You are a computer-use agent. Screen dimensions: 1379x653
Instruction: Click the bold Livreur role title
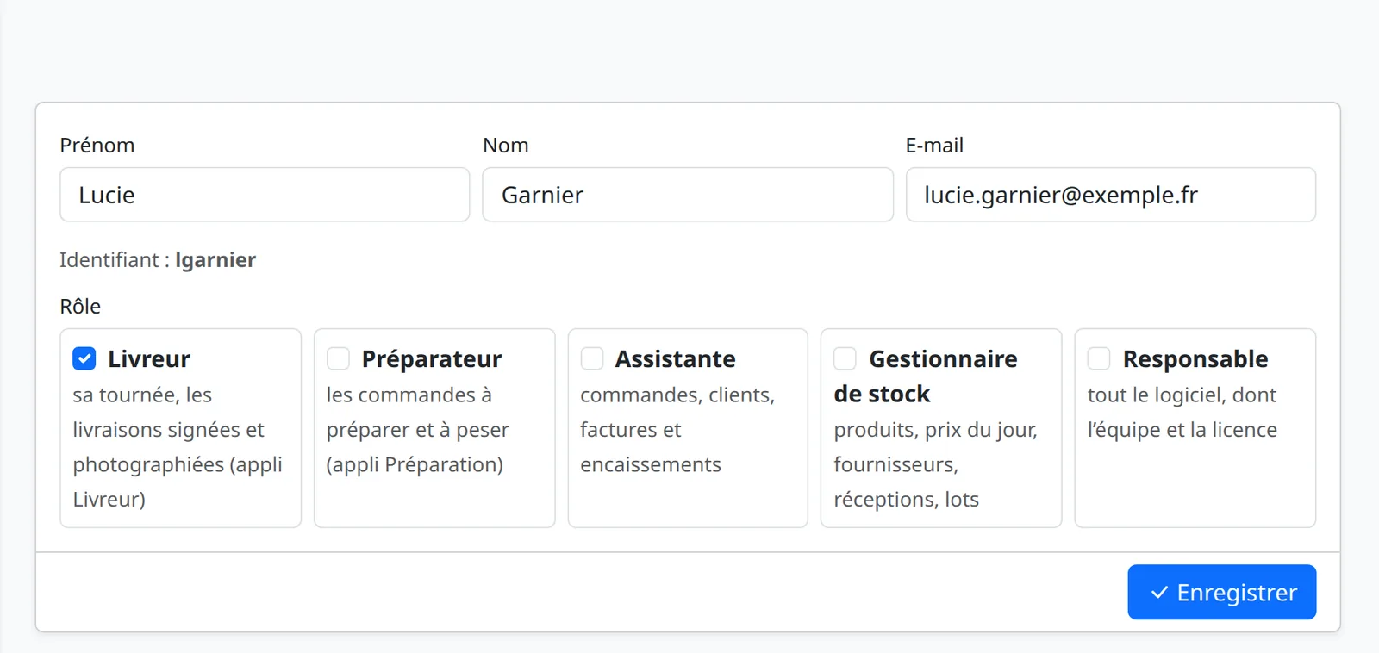click(149, 359)
